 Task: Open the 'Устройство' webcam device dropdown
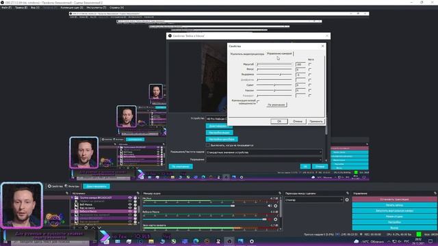click(x=217, y=119)
